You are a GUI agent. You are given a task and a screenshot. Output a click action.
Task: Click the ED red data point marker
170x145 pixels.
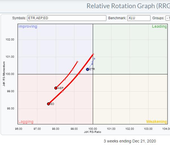point(49,104)
